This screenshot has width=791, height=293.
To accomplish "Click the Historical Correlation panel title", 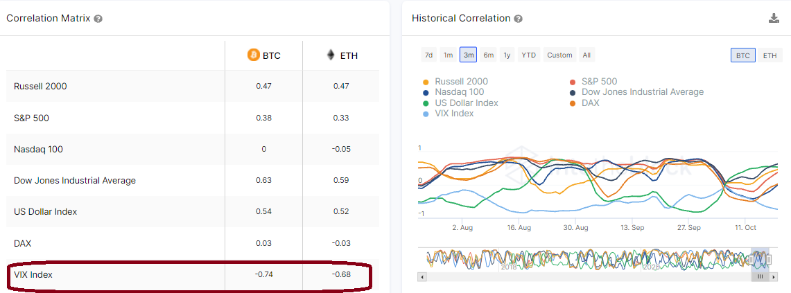I will click(461, 18).
